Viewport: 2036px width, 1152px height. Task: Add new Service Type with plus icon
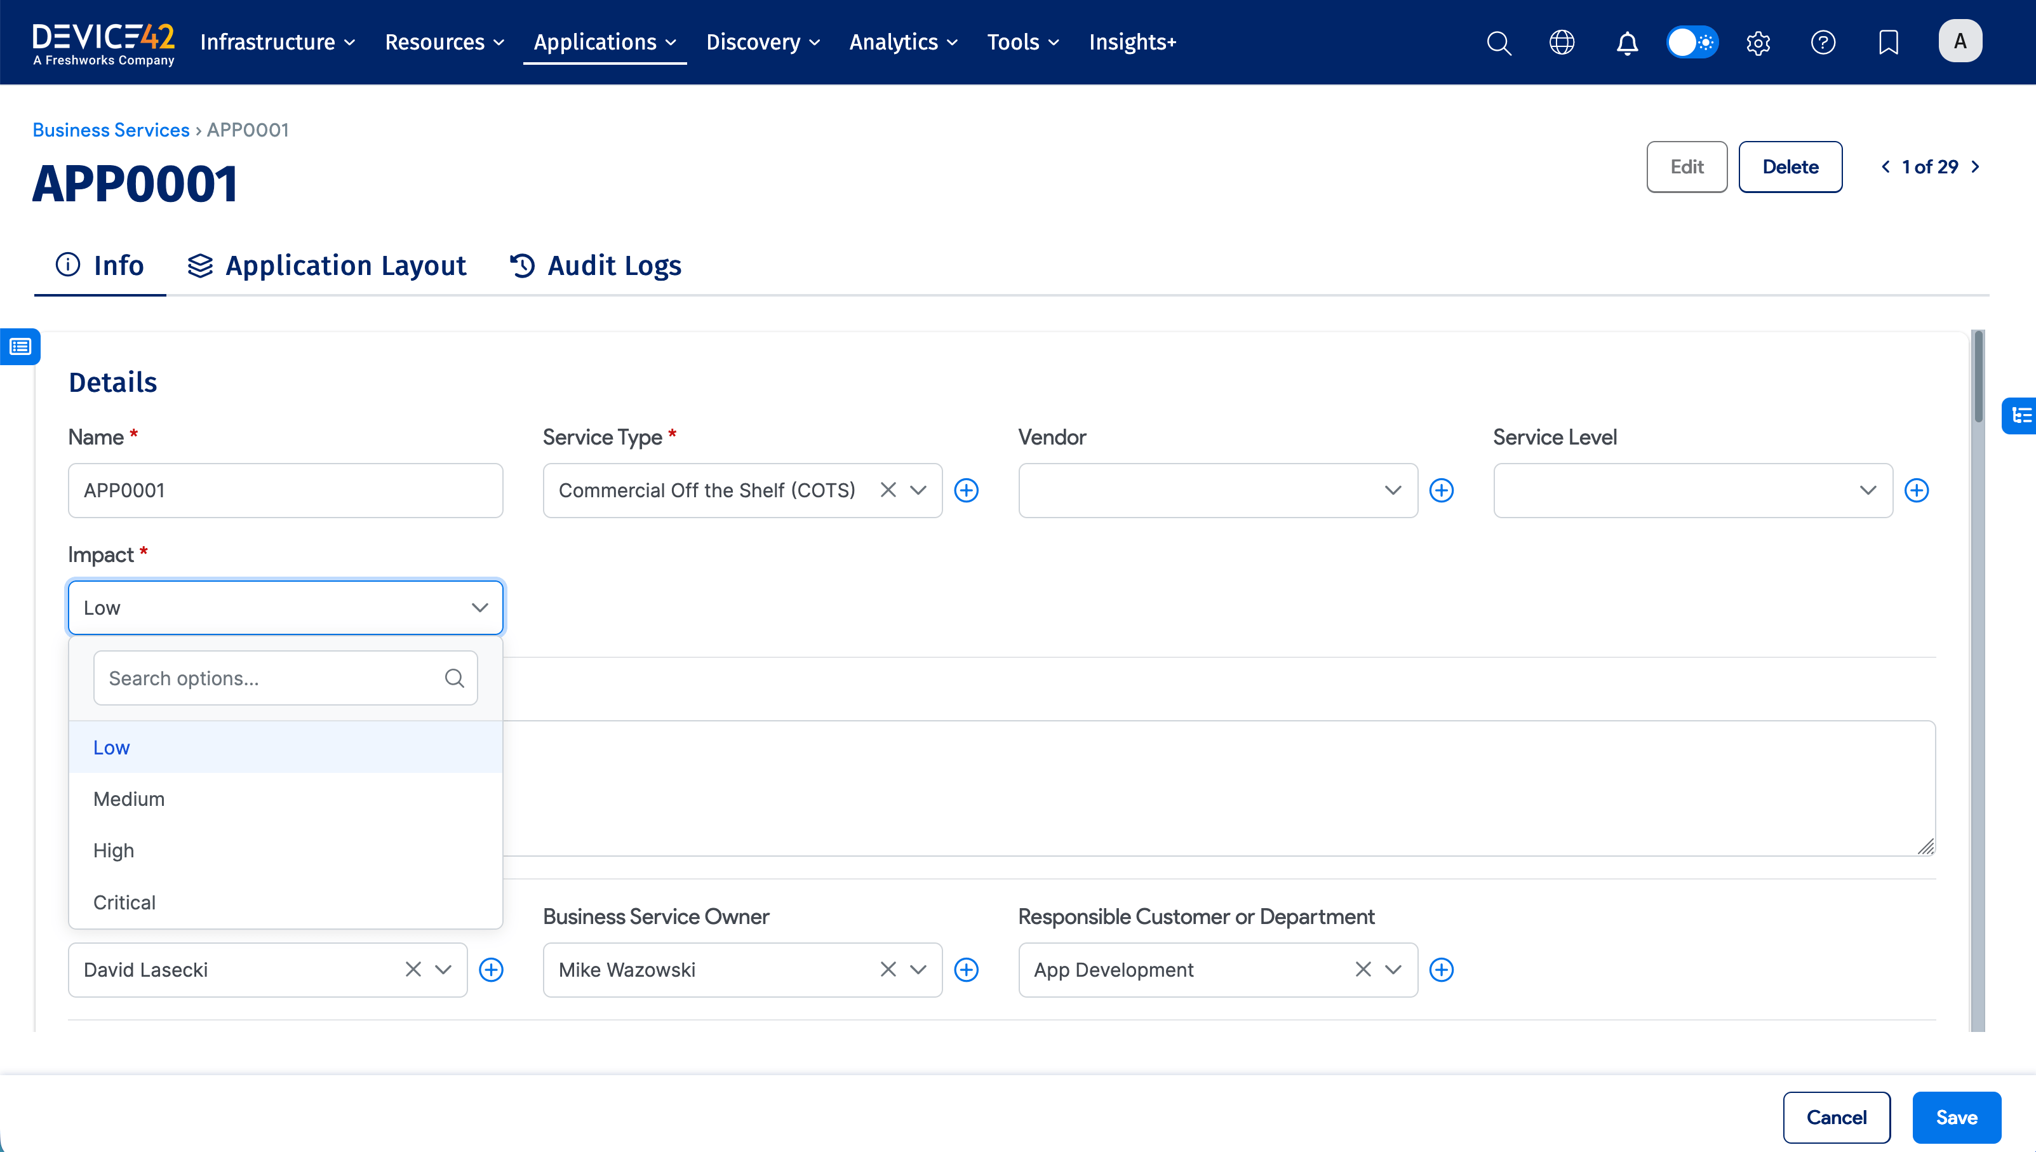tap(966, 490)
